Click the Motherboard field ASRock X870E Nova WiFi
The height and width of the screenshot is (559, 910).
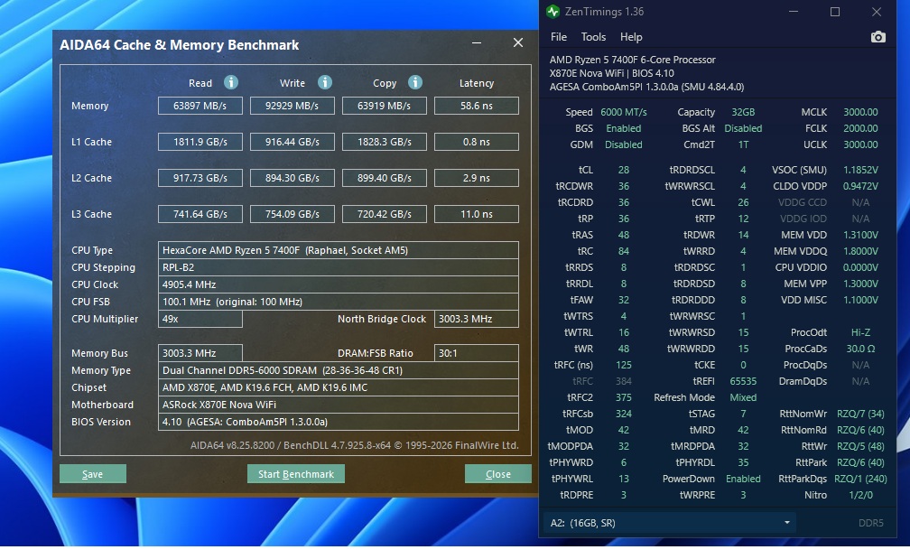pos(339,404)
